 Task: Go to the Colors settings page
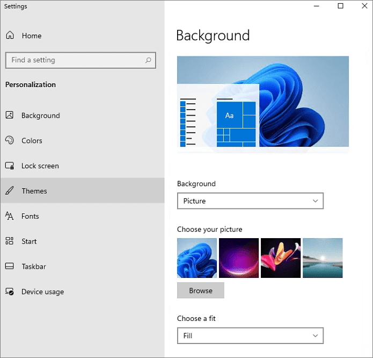(32, 141)
